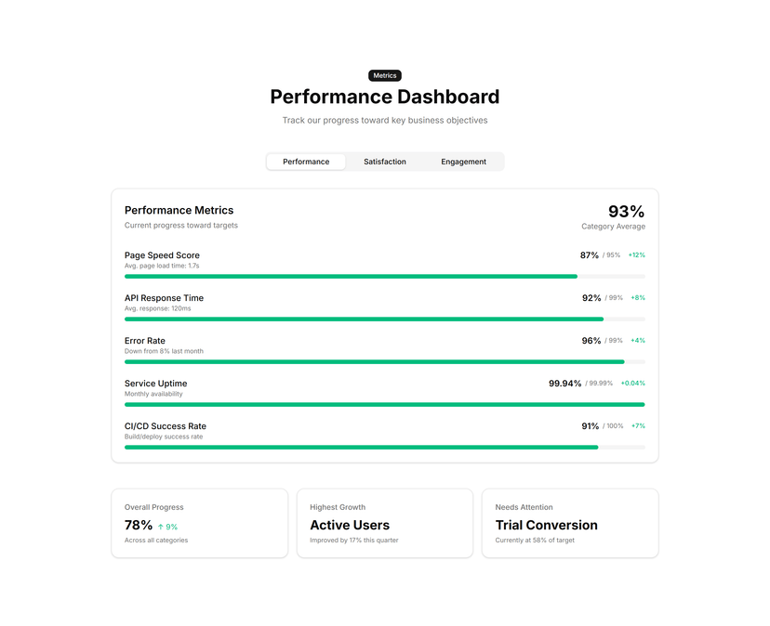770x626 pixels.
Task: Click the Performance Dashboard title
Action: 384,97
